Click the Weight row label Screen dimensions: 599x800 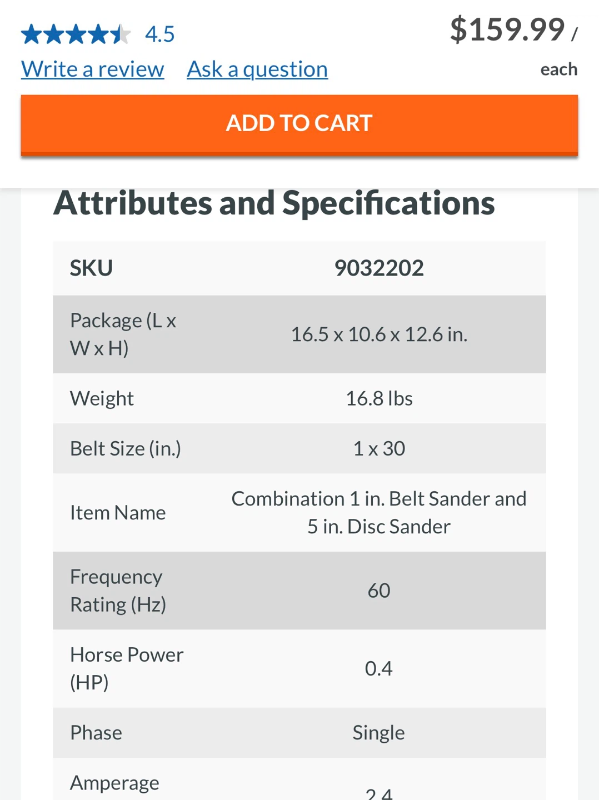click(x=102, y=399)
